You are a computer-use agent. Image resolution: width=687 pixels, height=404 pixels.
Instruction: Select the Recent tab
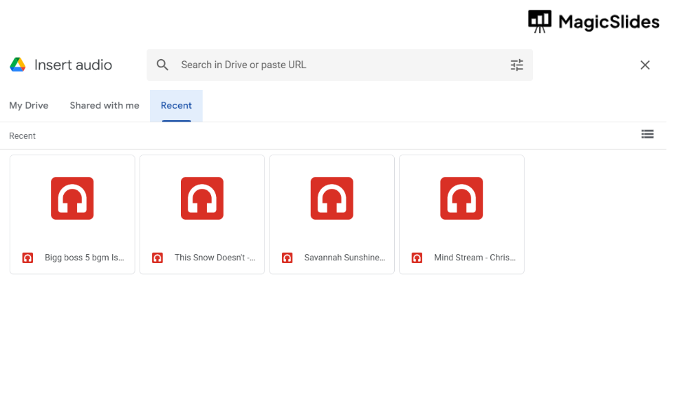176,106
